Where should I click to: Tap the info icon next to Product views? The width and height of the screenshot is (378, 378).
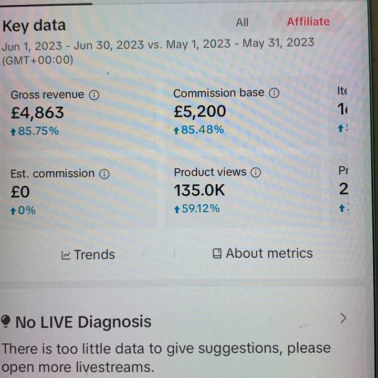pos(256,172)
